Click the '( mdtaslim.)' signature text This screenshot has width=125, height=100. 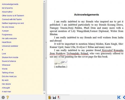(x=60, y=67)
